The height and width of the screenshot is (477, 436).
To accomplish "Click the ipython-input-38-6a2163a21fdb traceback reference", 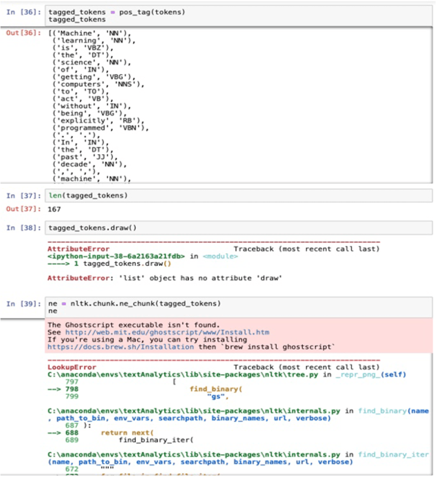I will (116, 256).
